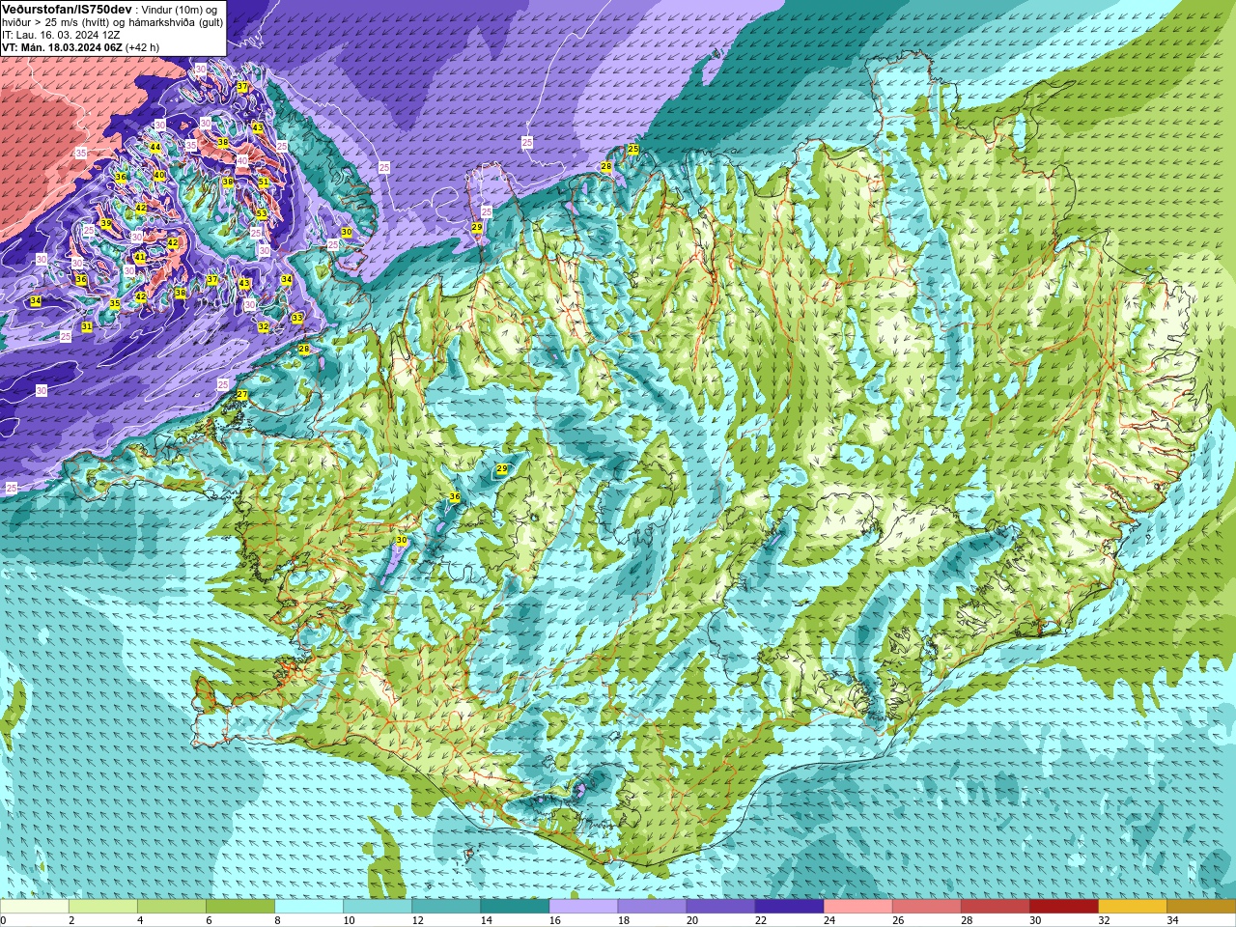The height and width of the screenshot is (927, 1236).
Task: Pick the 4–6 m/s light green legend swatch
Action: (172, 907)
